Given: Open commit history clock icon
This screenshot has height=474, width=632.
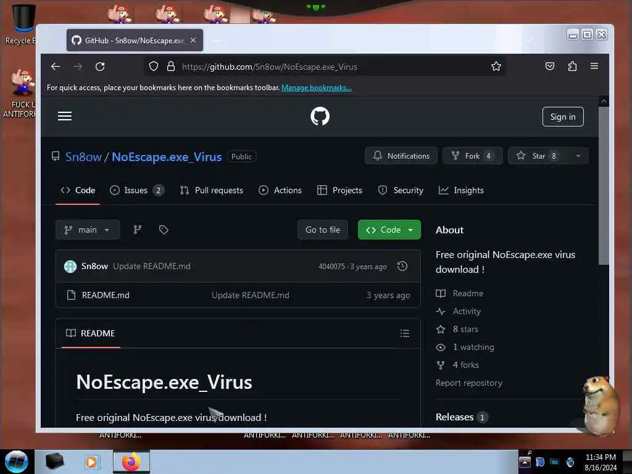Looking at the screenshot, I should (x=402, y=266).
